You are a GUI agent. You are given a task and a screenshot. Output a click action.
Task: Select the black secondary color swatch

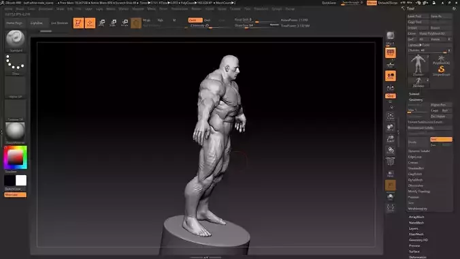10,181
